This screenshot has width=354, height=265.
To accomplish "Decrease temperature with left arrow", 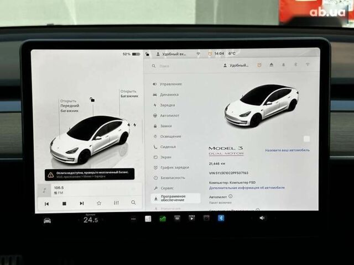I will [79, 220].
